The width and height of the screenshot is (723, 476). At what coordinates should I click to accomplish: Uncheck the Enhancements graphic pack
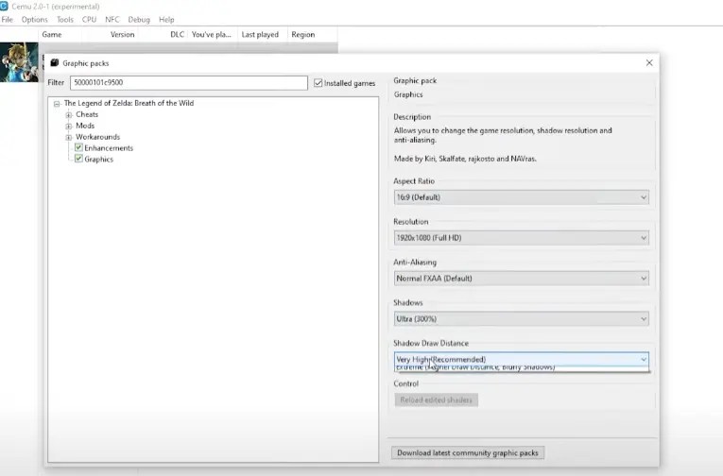78,147
